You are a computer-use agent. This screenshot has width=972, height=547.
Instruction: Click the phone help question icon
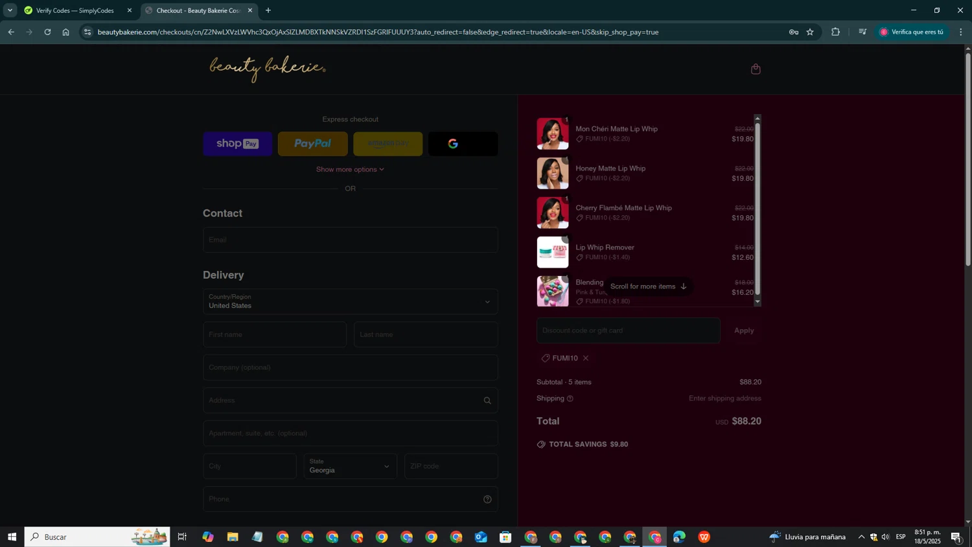click(487, 500)
